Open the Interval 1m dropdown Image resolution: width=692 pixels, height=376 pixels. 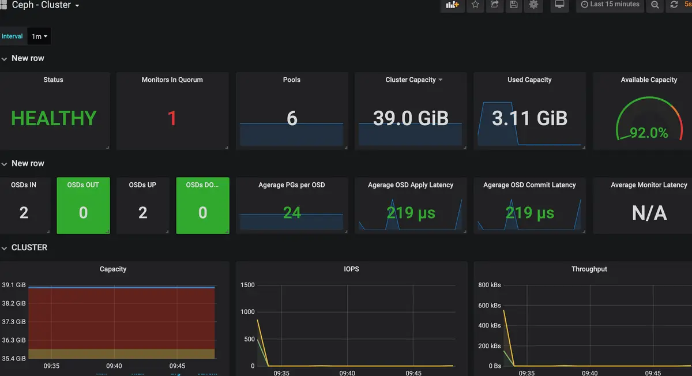39,36
